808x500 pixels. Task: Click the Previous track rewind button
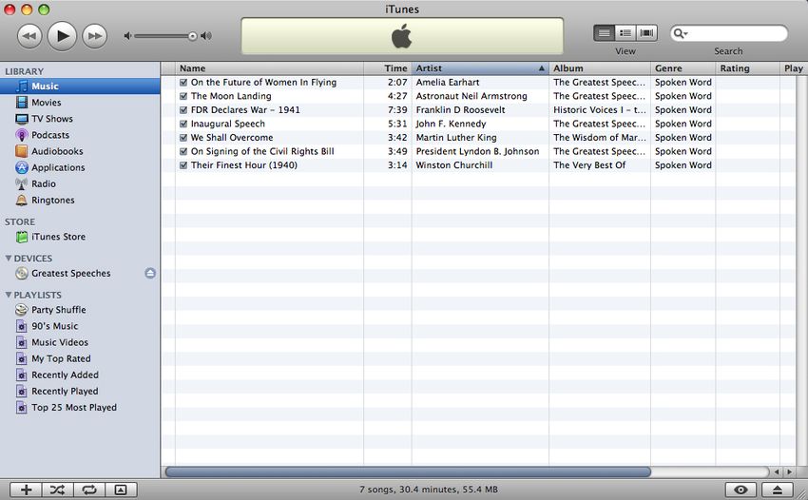[29, 36]
